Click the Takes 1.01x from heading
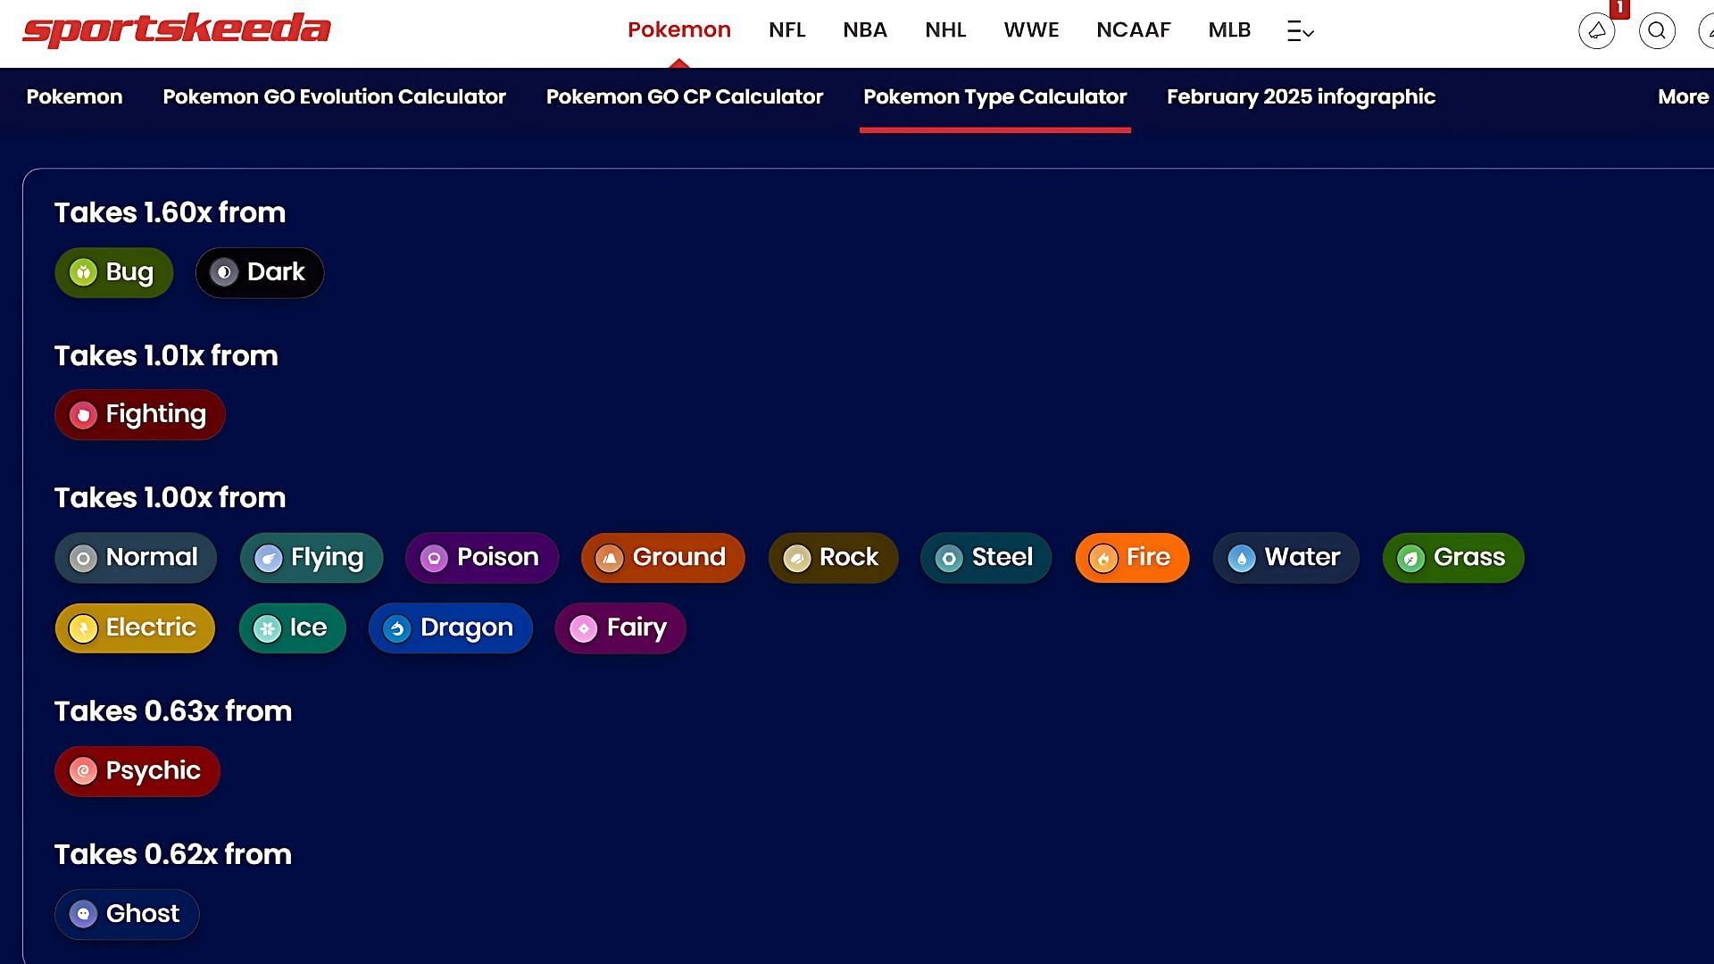The image size is (1714, 964). click(x=166, y=356)
